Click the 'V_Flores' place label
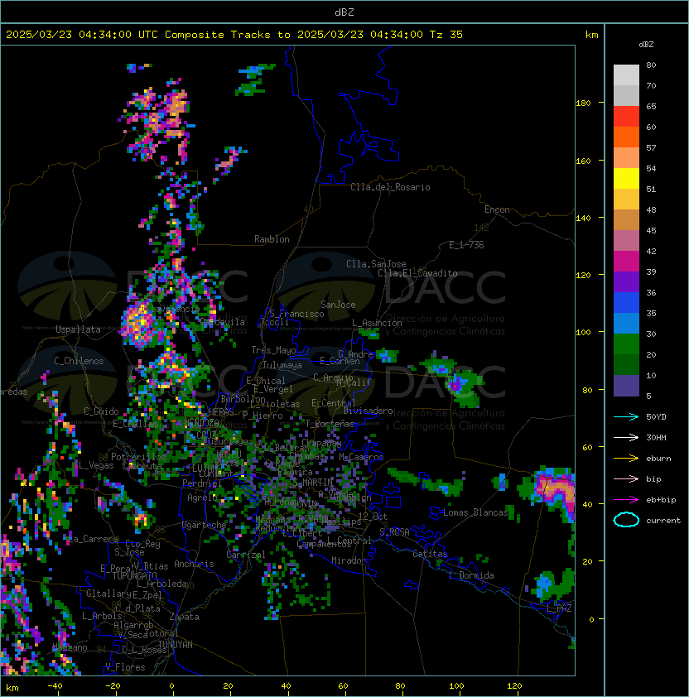689x697 pixels. (x=125, y=667)
